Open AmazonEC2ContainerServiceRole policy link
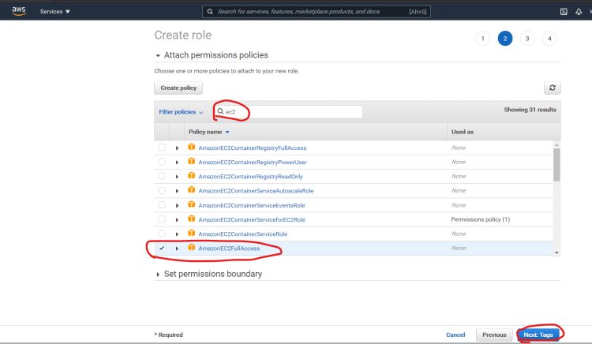This screenshot has height=344, width=592. 243,234
